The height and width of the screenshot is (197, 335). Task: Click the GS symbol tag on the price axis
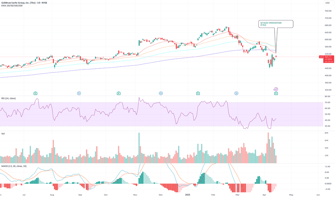coord(321,57)
